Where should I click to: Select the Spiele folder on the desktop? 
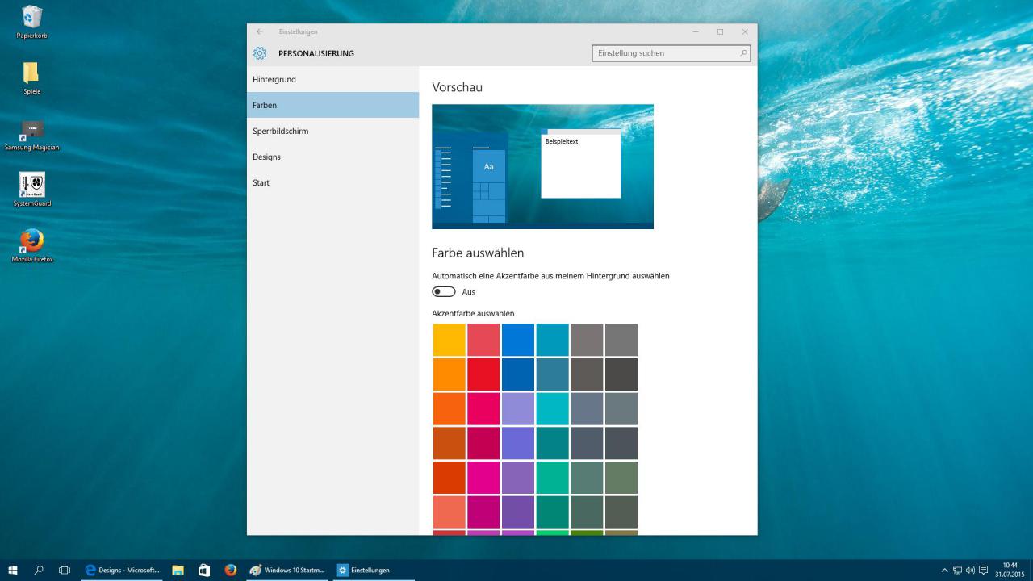point(31,78)
